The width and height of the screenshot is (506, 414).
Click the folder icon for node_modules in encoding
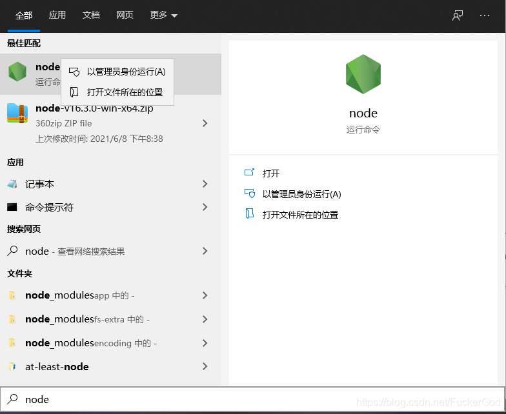coord(12,343)
